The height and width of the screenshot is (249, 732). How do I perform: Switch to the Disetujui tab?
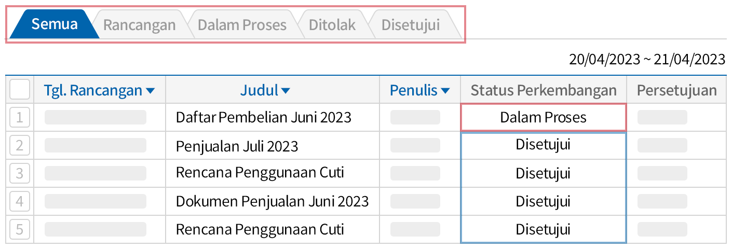[410, 25]
